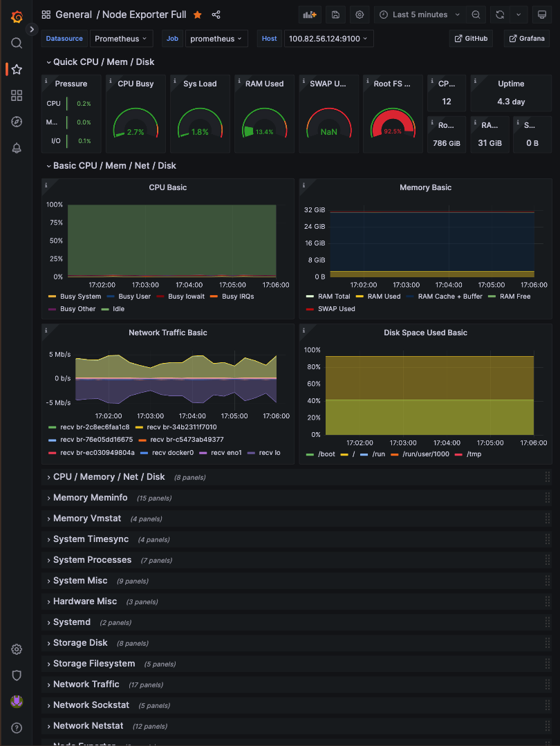Open the Grafana home logo

click(x=17, y=17)
